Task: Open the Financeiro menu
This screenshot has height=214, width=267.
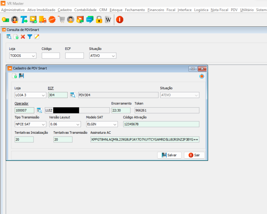Action: coord(156,10)
